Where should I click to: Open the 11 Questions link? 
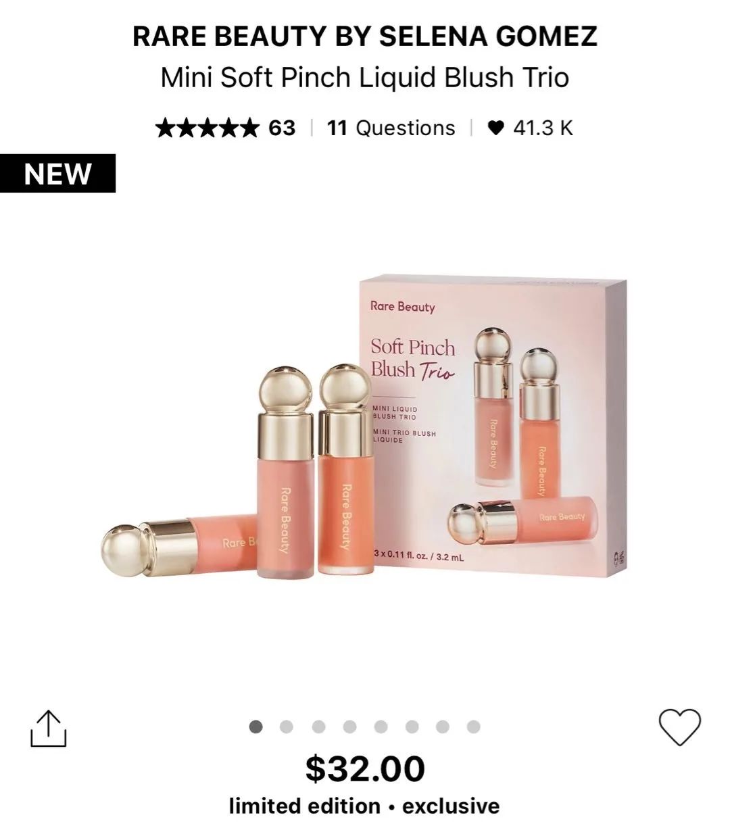391,127
